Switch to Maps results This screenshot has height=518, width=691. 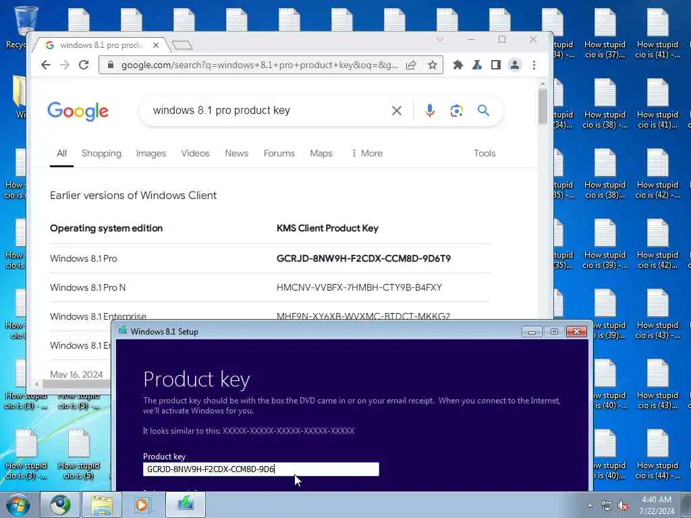pyautogui.click(x=321, y=153)
